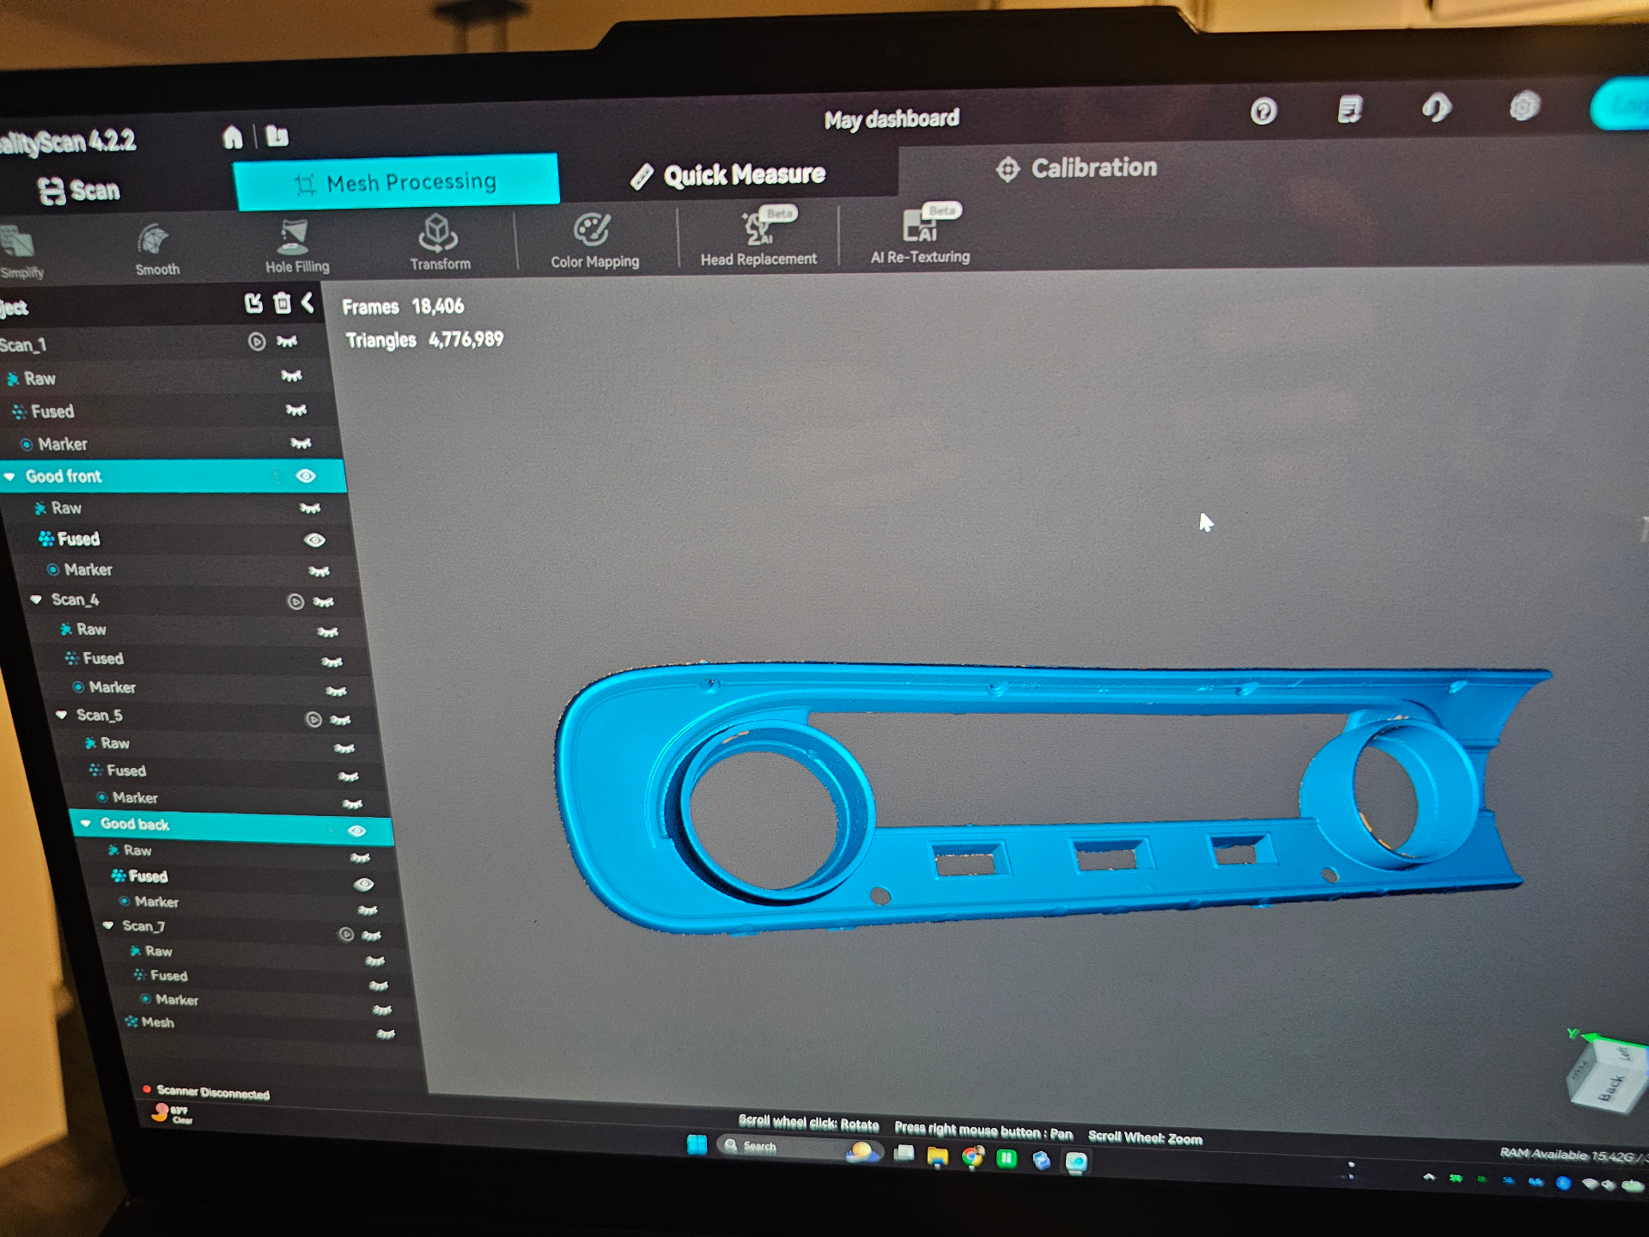Open the Quick Measure tab
The image size is (1649, 1237).
pyautogui.click(x=728, y=175)
